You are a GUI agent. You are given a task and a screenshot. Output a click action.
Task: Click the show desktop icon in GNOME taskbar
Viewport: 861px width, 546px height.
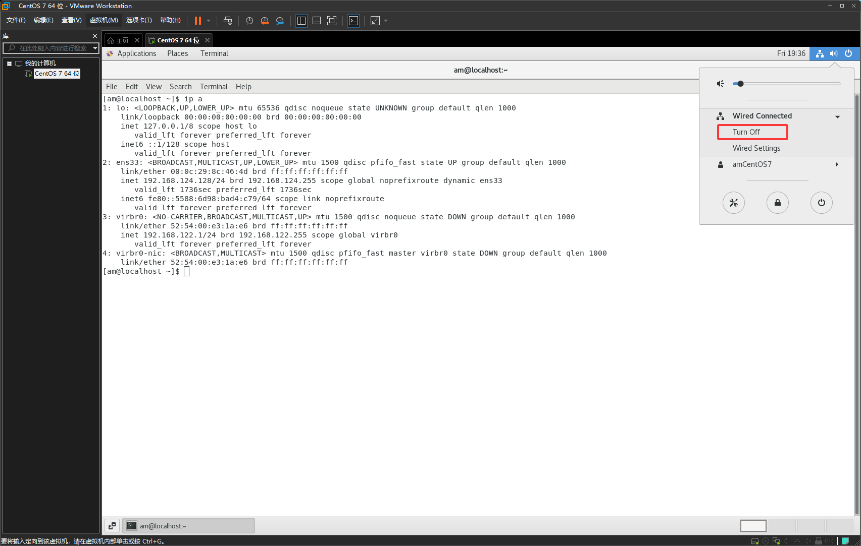pyautogui.click(x=112, y=526)
